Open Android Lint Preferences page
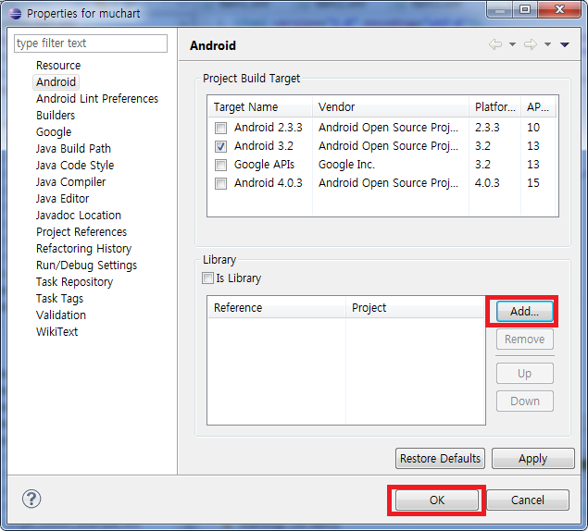The width and height of the screenshot is (588, 531). tap(97, 99)
